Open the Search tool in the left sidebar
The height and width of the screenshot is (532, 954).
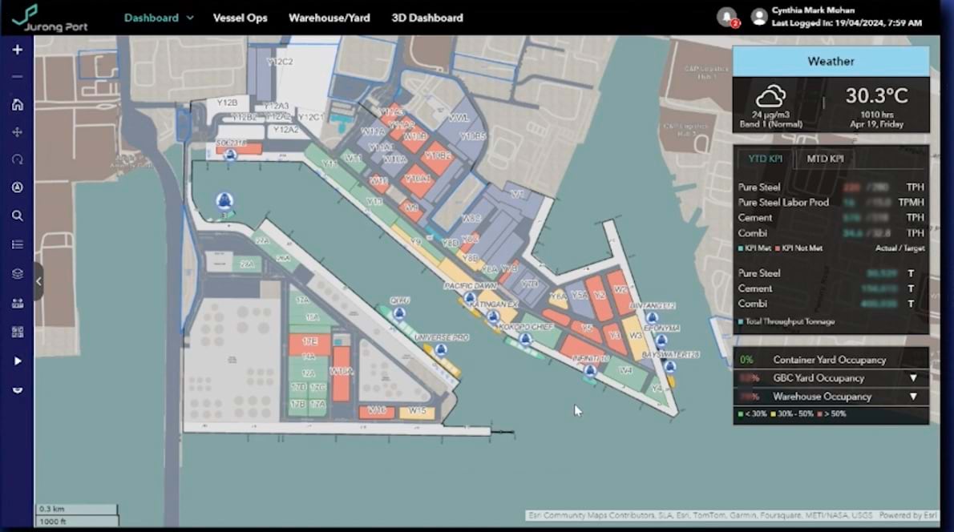point(17,215)
